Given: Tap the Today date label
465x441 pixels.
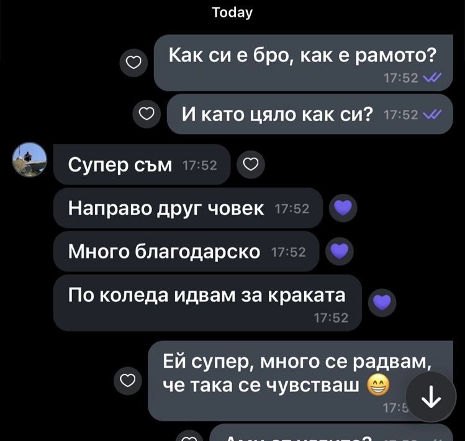Looking at the screenshot, I should (x=232, y=12).
